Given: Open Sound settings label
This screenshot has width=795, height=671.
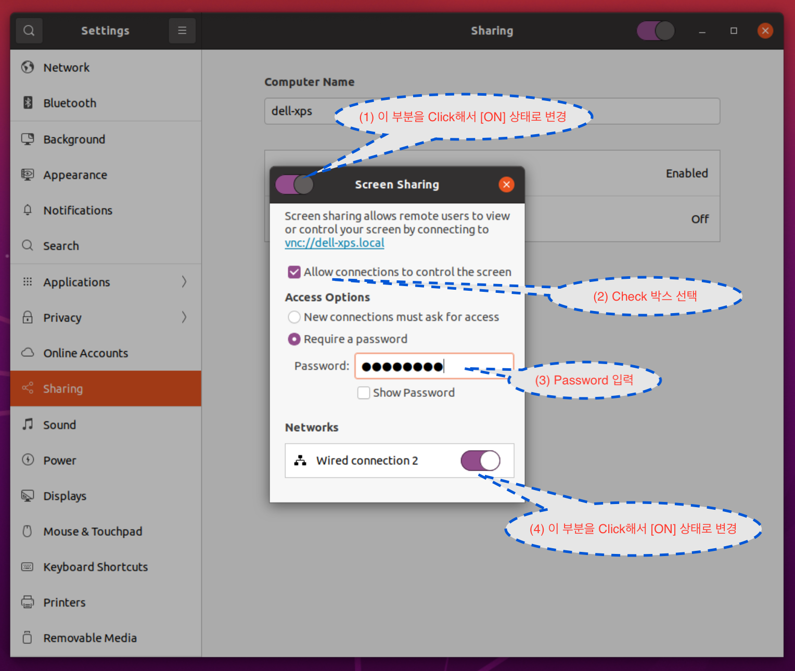Looking at the screenshot, I should [x=59, y=424].
